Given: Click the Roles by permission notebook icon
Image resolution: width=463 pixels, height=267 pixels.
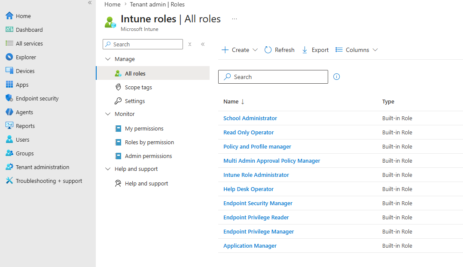Looking at the screenshot, I should [118, 142].
